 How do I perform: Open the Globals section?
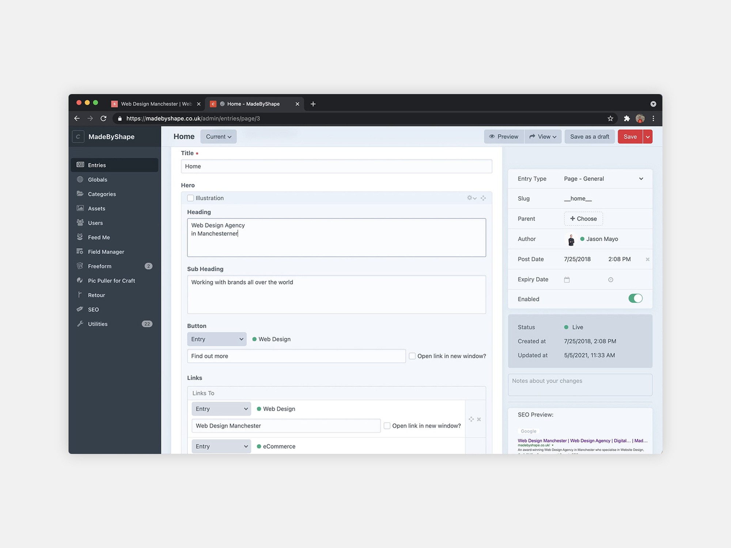tap(97, 179)
